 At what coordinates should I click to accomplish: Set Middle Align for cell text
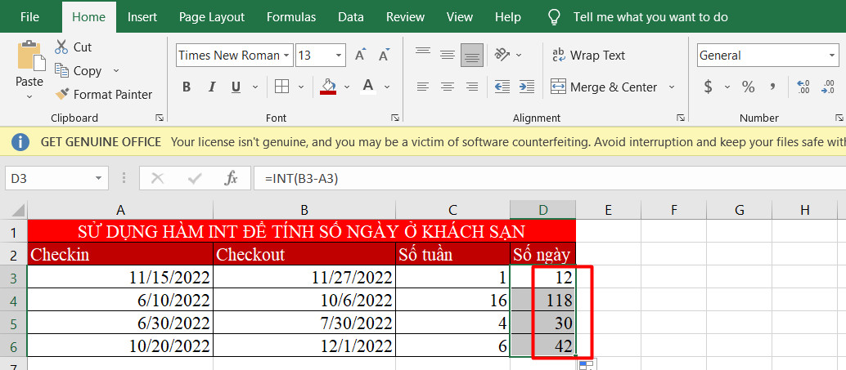448,55
